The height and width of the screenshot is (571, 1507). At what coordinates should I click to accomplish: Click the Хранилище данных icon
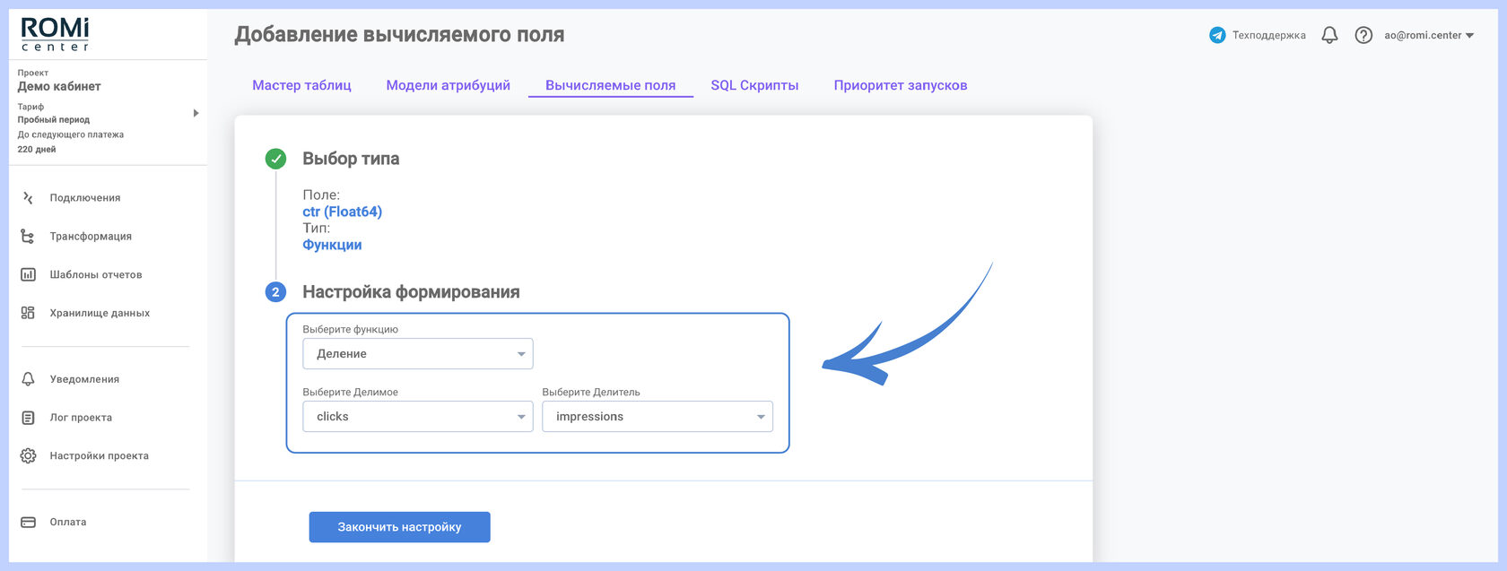[28, 313]
